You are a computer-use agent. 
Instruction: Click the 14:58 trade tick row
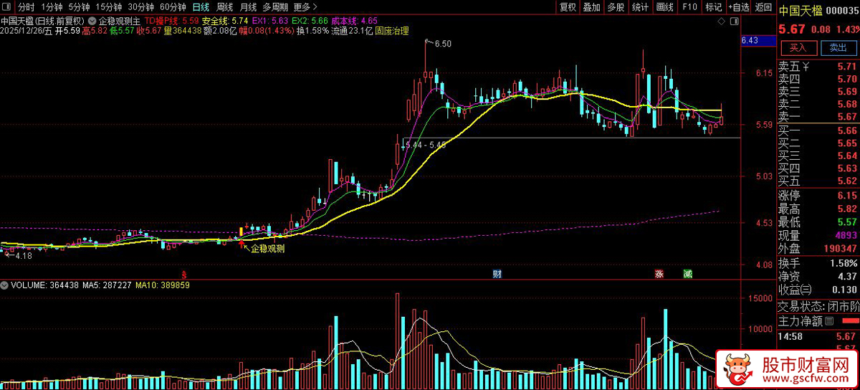click(818, 336)
